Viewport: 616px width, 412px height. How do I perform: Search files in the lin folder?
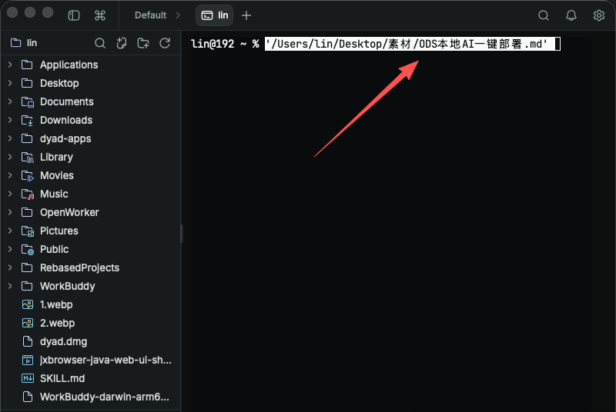pyautogui.click(x=100, y=43)
